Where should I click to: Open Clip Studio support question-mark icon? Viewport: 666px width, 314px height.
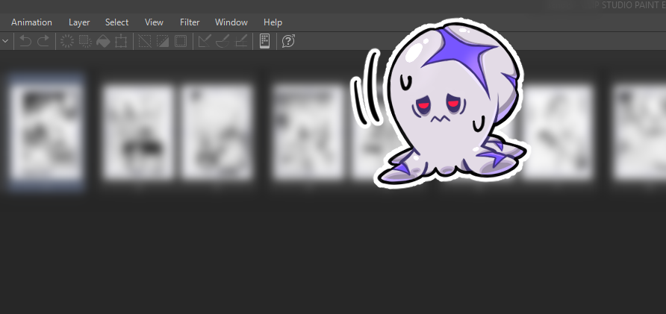pos(288,41)
